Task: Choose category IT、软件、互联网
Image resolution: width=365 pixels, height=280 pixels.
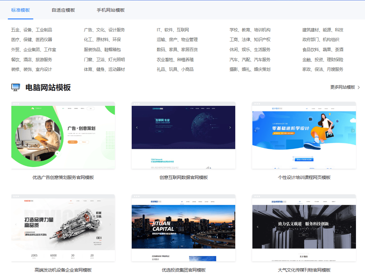Action: [173, 30]
